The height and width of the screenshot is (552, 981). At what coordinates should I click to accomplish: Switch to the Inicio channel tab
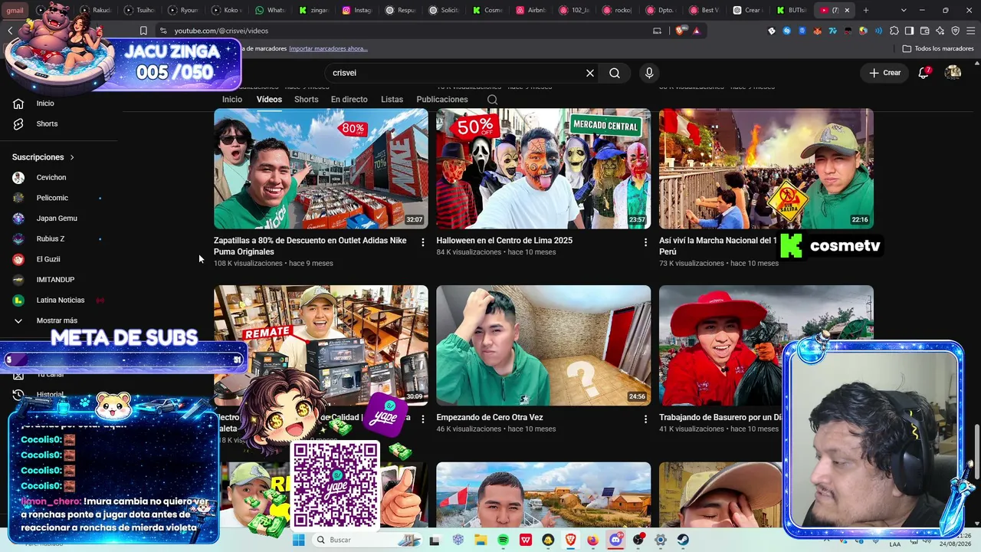pyautogui.click(x=232, y=100)
